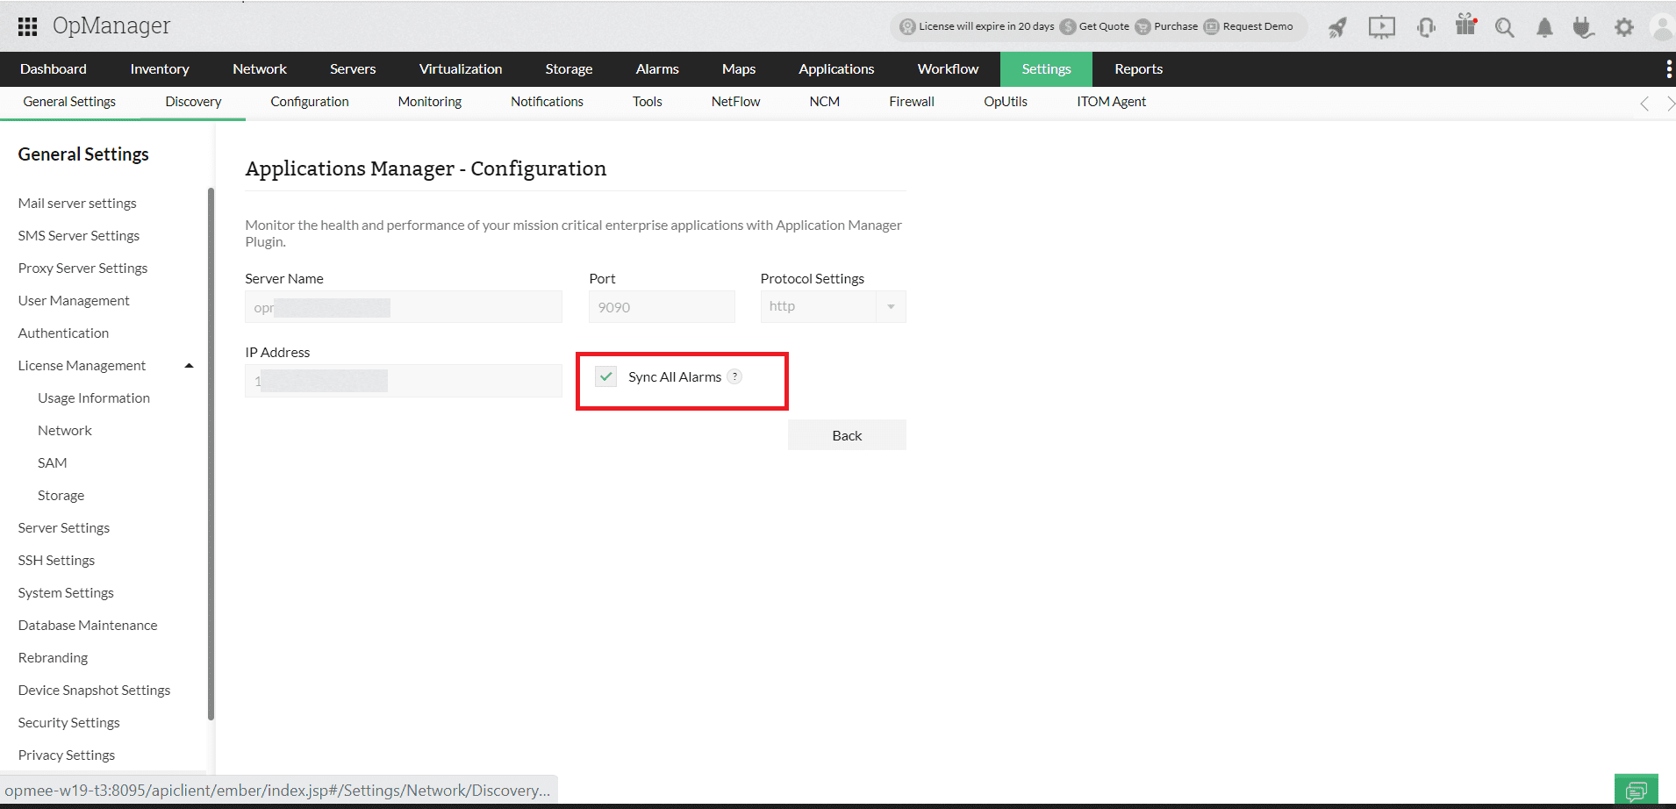Open the Alarms menu in the navigation bar
Viewport: 1676px width, 809px height.
(x=656, y=68)
